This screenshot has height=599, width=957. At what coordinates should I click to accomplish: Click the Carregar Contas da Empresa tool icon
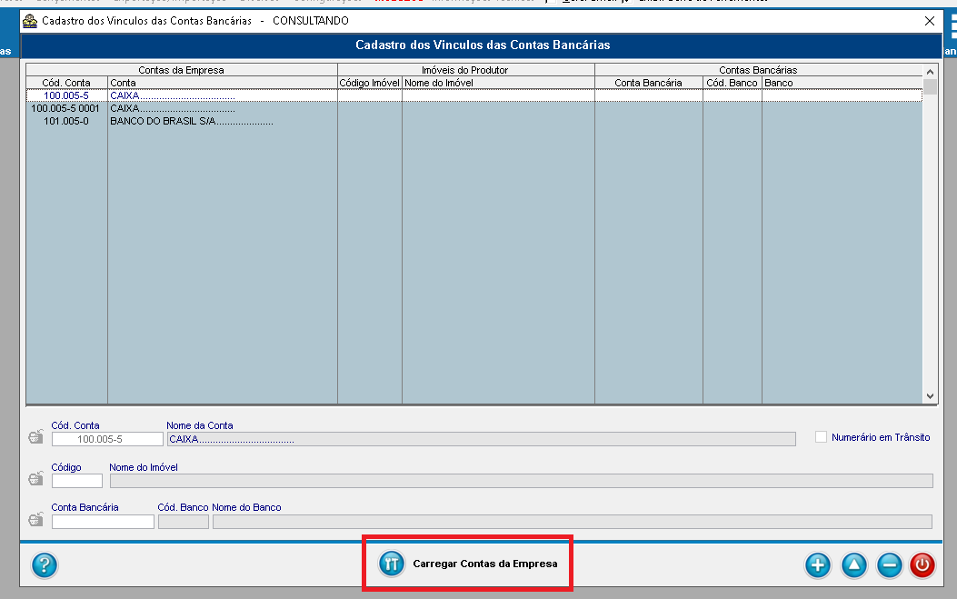tap(391, 564)
